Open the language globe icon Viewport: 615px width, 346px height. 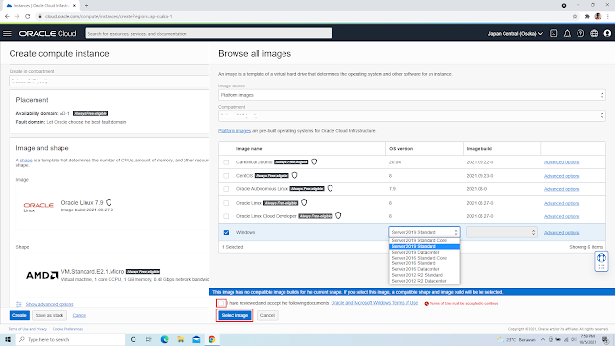tap(594, 34)
